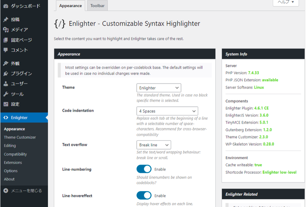Viewport: 306px width, 207px height.
Task: Open 外観 paintbrush icon
Action: tap(6, 63)
